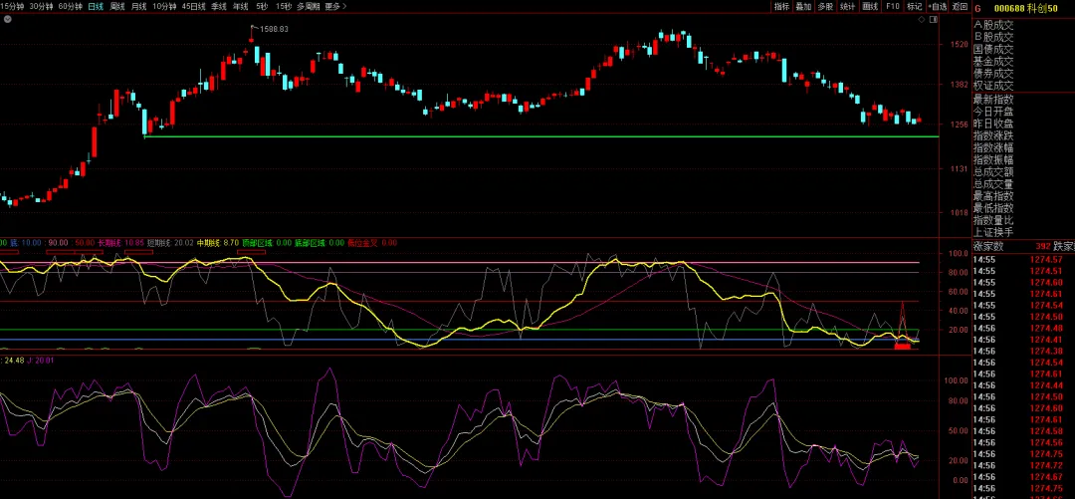Click the 1520 price axis label
Viewport: 1075px width, 499px height.
point(960,45)
